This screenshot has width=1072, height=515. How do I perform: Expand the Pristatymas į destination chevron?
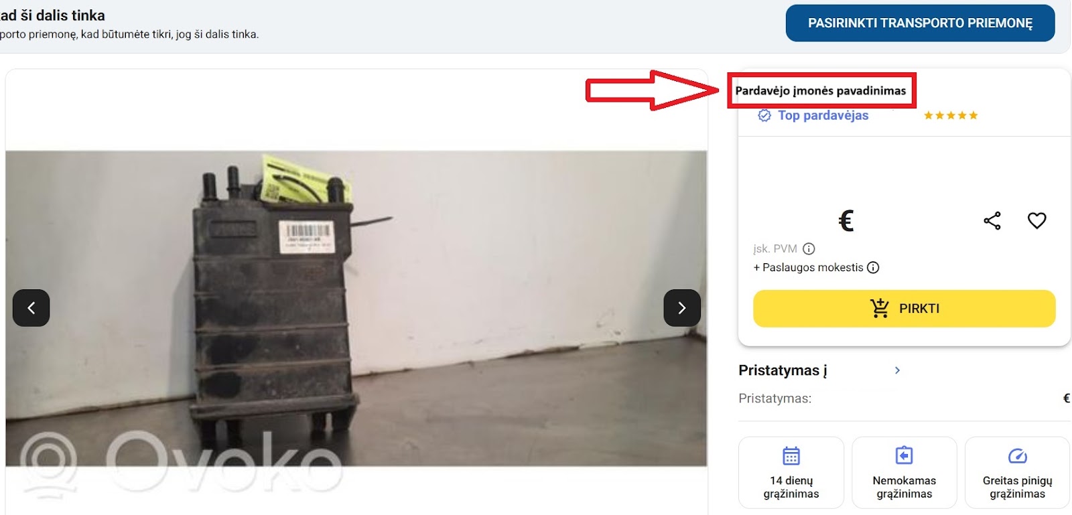897,370
